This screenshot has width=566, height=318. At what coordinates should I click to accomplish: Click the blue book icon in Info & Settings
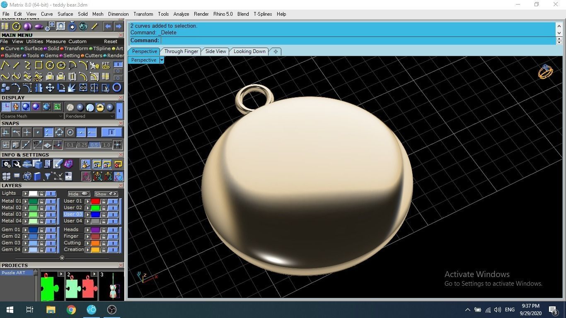tap(37, 176)
